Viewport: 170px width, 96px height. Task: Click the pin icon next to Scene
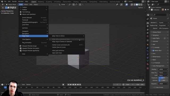(x=168, y=18)
